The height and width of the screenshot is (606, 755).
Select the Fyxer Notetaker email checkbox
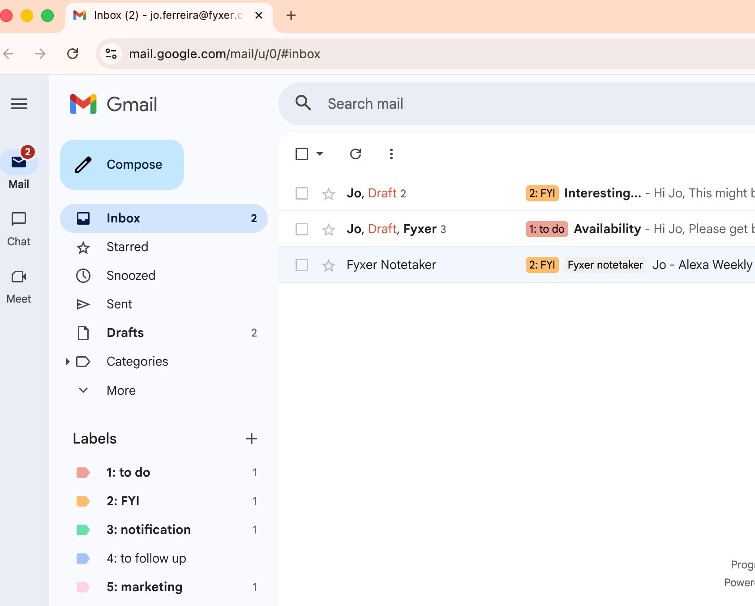tap(302, 265)
